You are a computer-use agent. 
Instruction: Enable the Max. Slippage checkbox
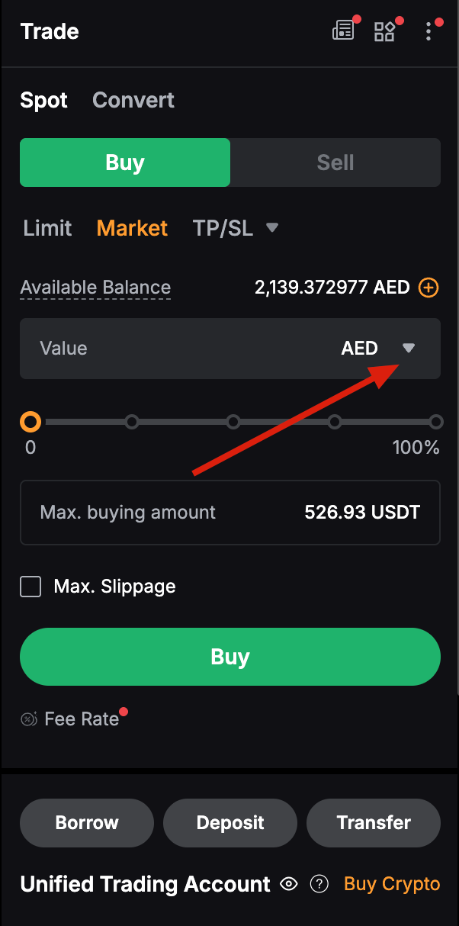(30, 587)
